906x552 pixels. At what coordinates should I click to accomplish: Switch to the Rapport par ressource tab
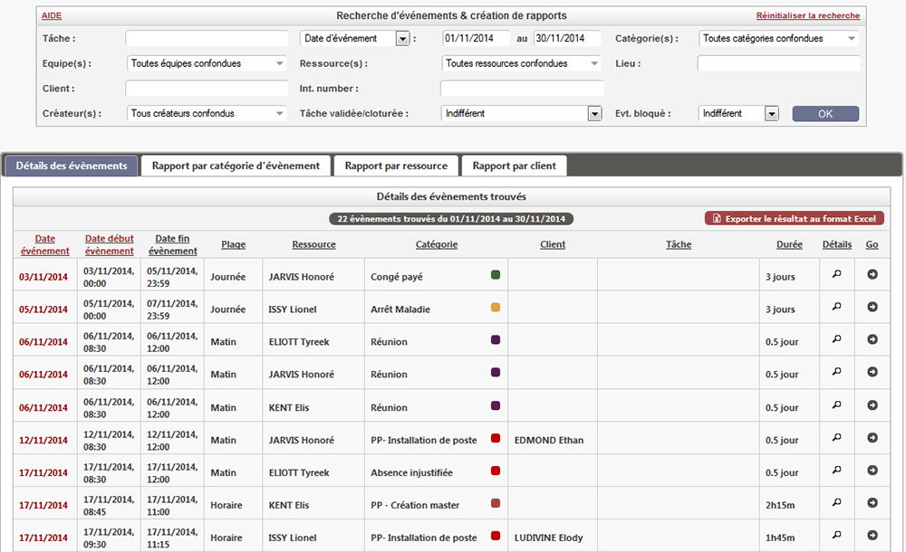click(x=396, y=165)
